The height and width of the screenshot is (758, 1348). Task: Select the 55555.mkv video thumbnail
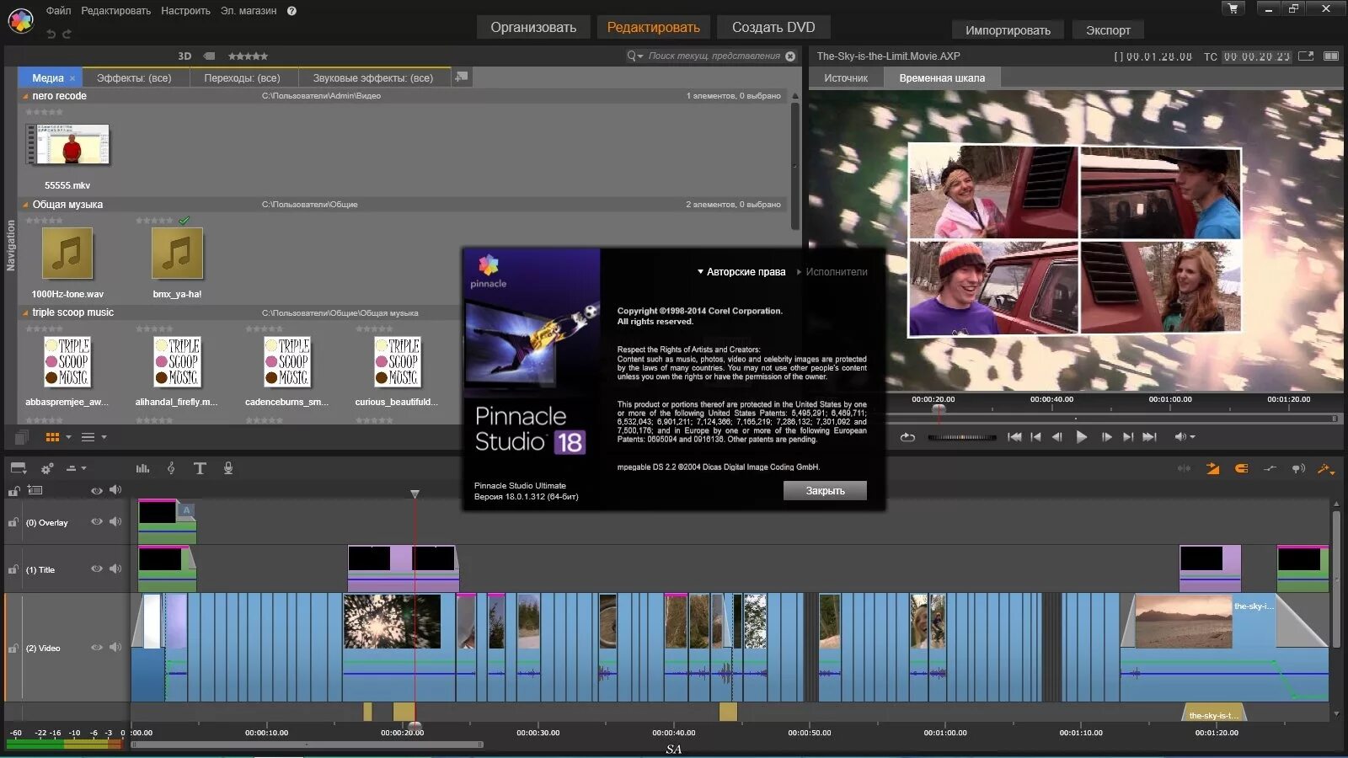coord(67,145)
